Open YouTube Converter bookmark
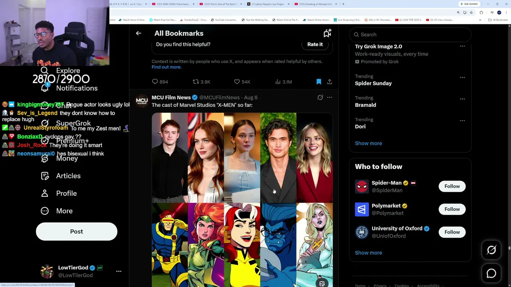The image size is (511, 287). [x=224, y=20]
